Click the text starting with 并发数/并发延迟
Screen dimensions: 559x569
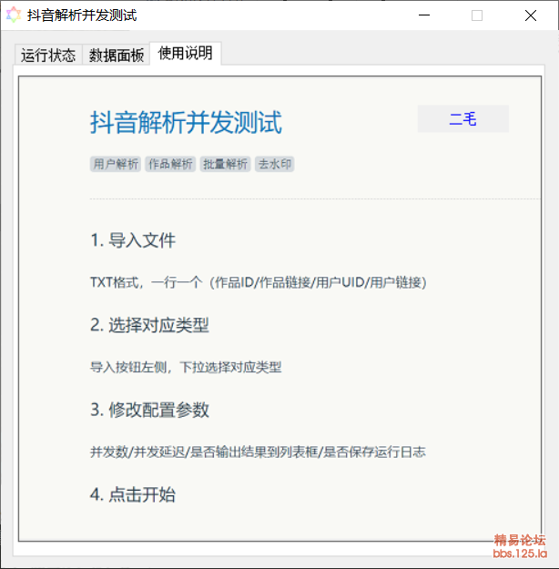pyautogui.click(x=258, y=452)
